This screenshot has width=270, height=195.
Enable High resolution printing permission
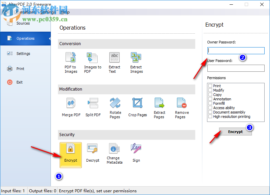(x=210, y=117)
